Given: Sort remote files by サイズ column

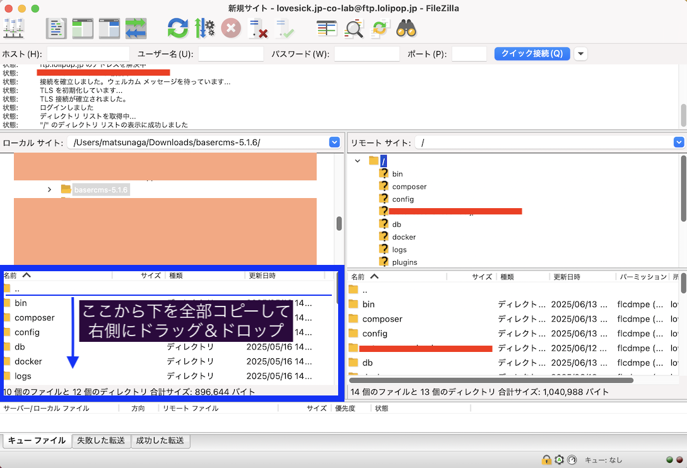Looking at the screenshot, I should pyautogui.click(x=472, y=277).
